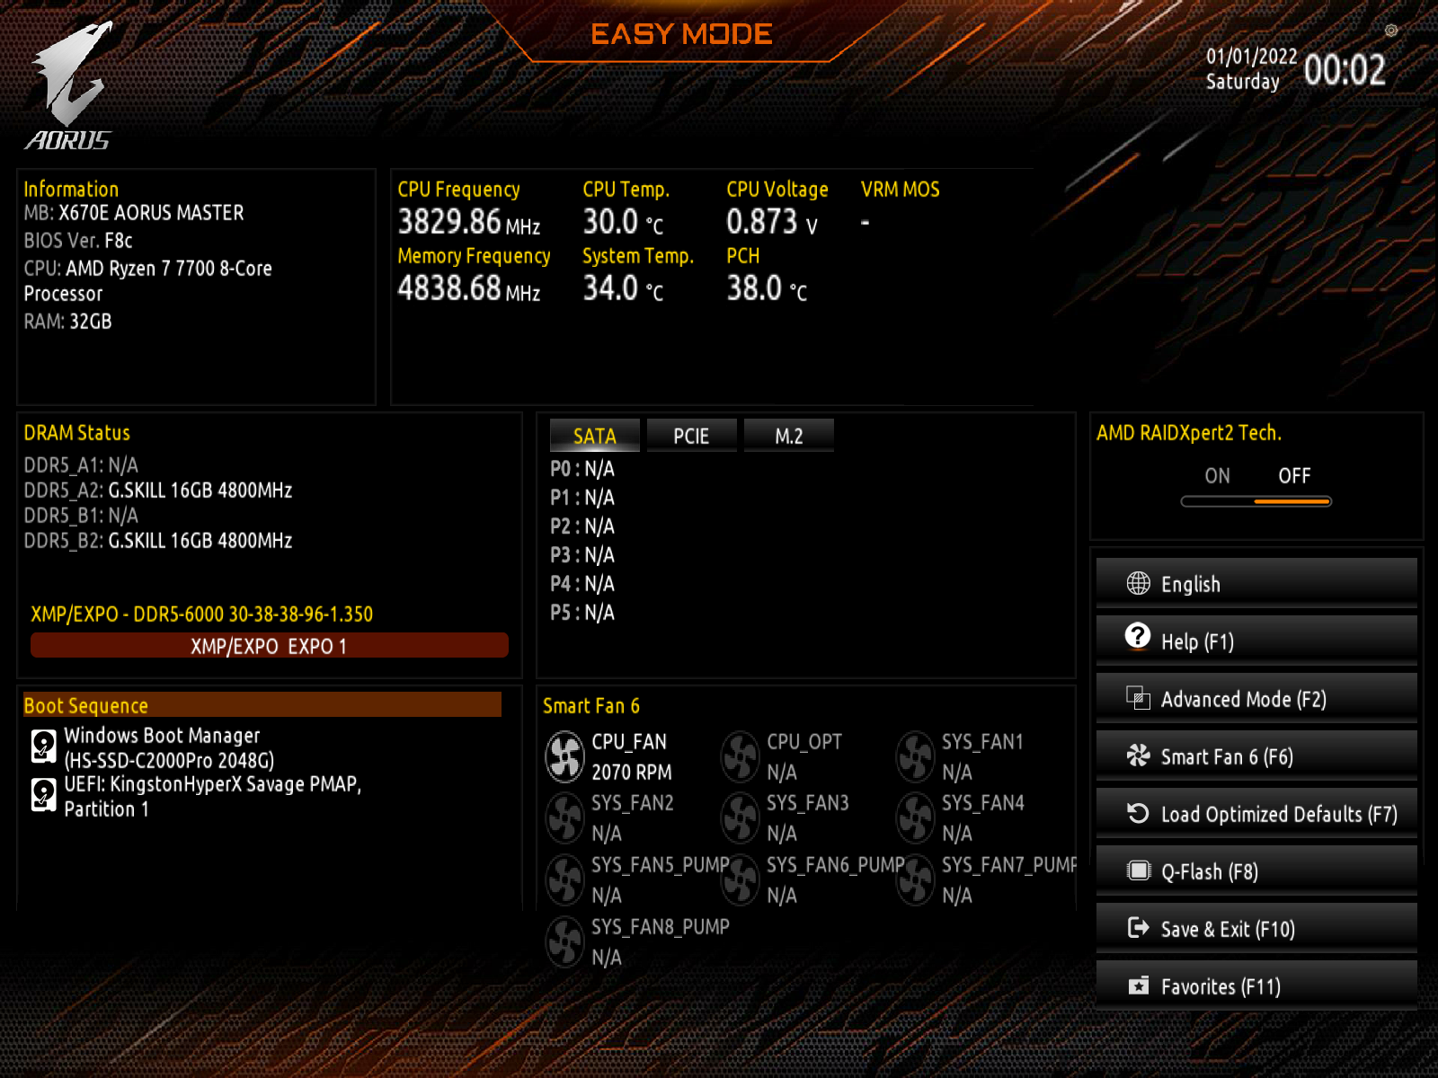Click the SYS_FAN4 fan icon
The height and width of the screenshot is (1078, 1438).
[916, 818]
